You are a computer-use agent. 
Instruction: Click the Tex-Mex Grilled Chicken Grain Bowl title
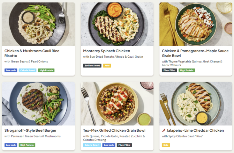pos(114,130)
